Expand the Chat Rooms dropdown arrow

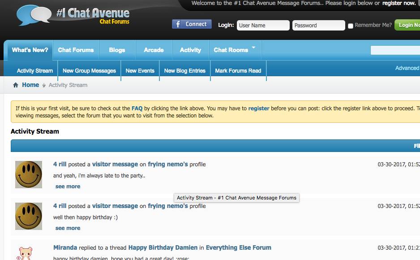tap(253, 48)
